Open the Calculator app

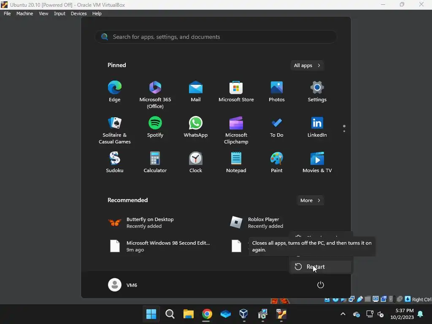click(x=155, y=162)
